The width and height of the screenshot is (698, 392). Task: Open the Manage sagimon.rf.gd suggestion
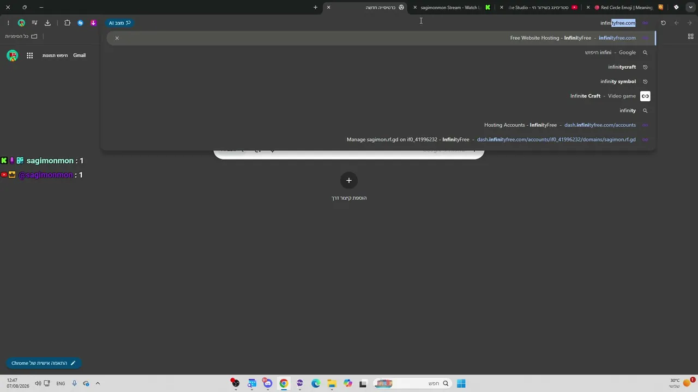381,139
